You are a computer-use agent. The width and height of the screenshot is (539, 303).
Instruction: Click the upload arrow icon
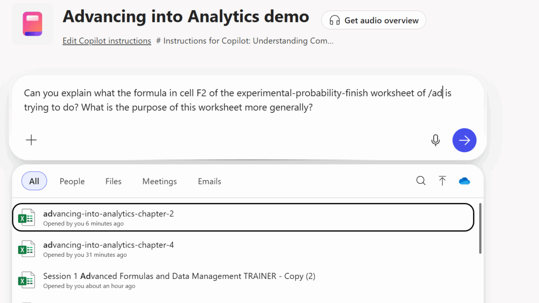(x=442, y=181)
